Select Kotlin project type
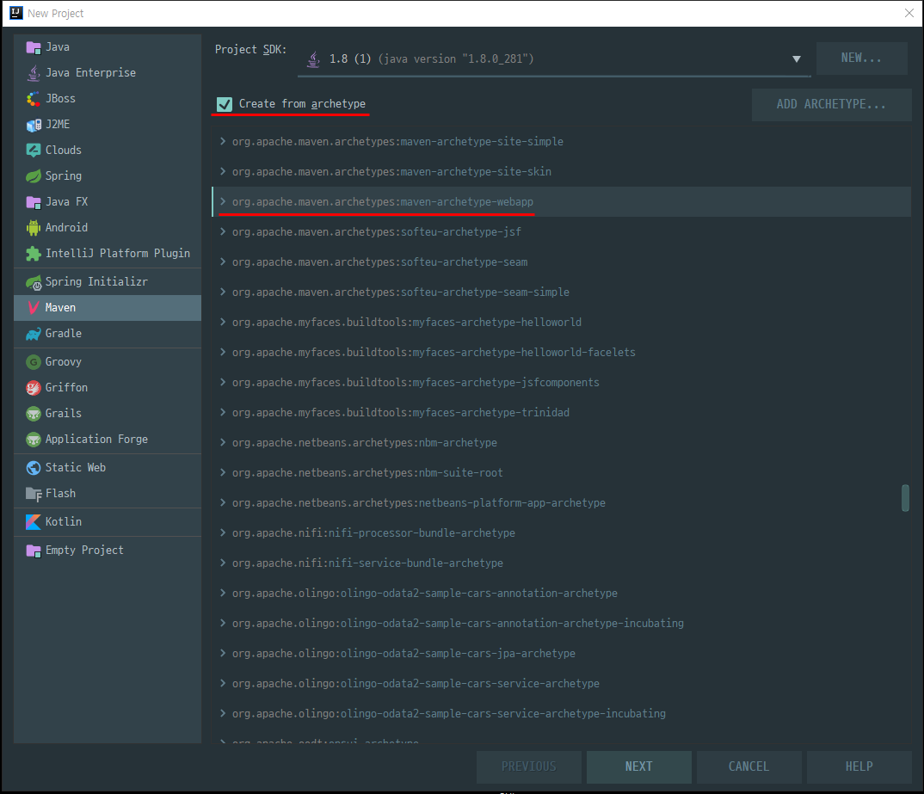The height and width of the screenshot is (794, 924). click(108, 522)
